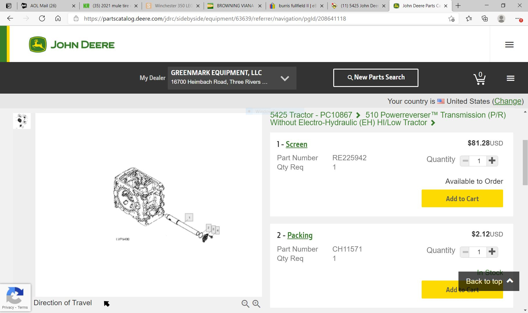Select the diagram thumbnail in sidebar
528x313 pixels.
[22, 121]
